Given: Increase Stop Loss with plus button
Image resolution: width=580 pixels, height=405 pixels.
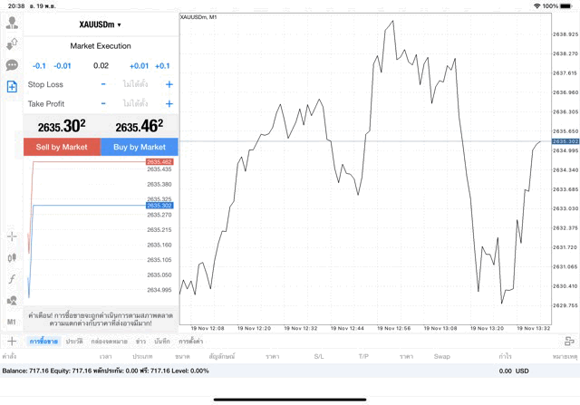Looking at the screenshot, I should click(x=169, y=84).
